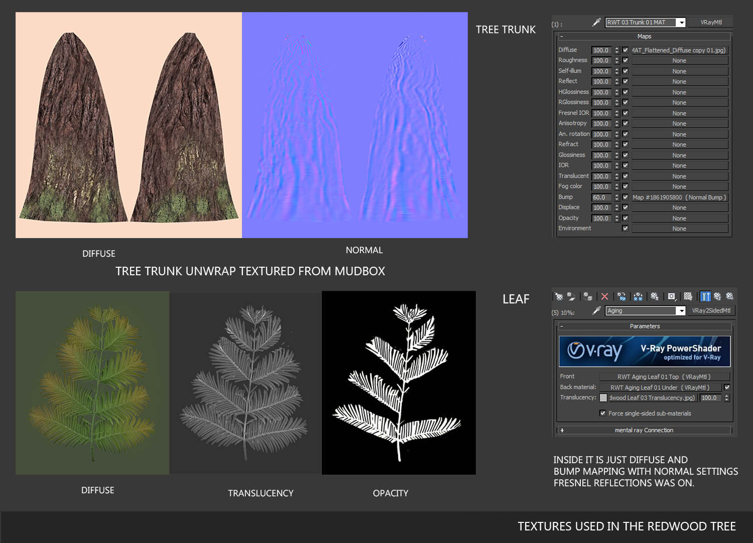Click the leaf diffuse texture image
This screenshot has width=753, height=543.
[x=92, y=383]
